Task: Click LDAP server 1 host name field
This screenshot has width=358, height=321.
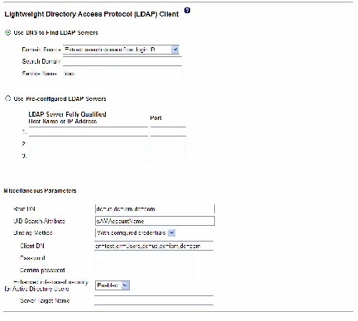Action: [88, 132]
